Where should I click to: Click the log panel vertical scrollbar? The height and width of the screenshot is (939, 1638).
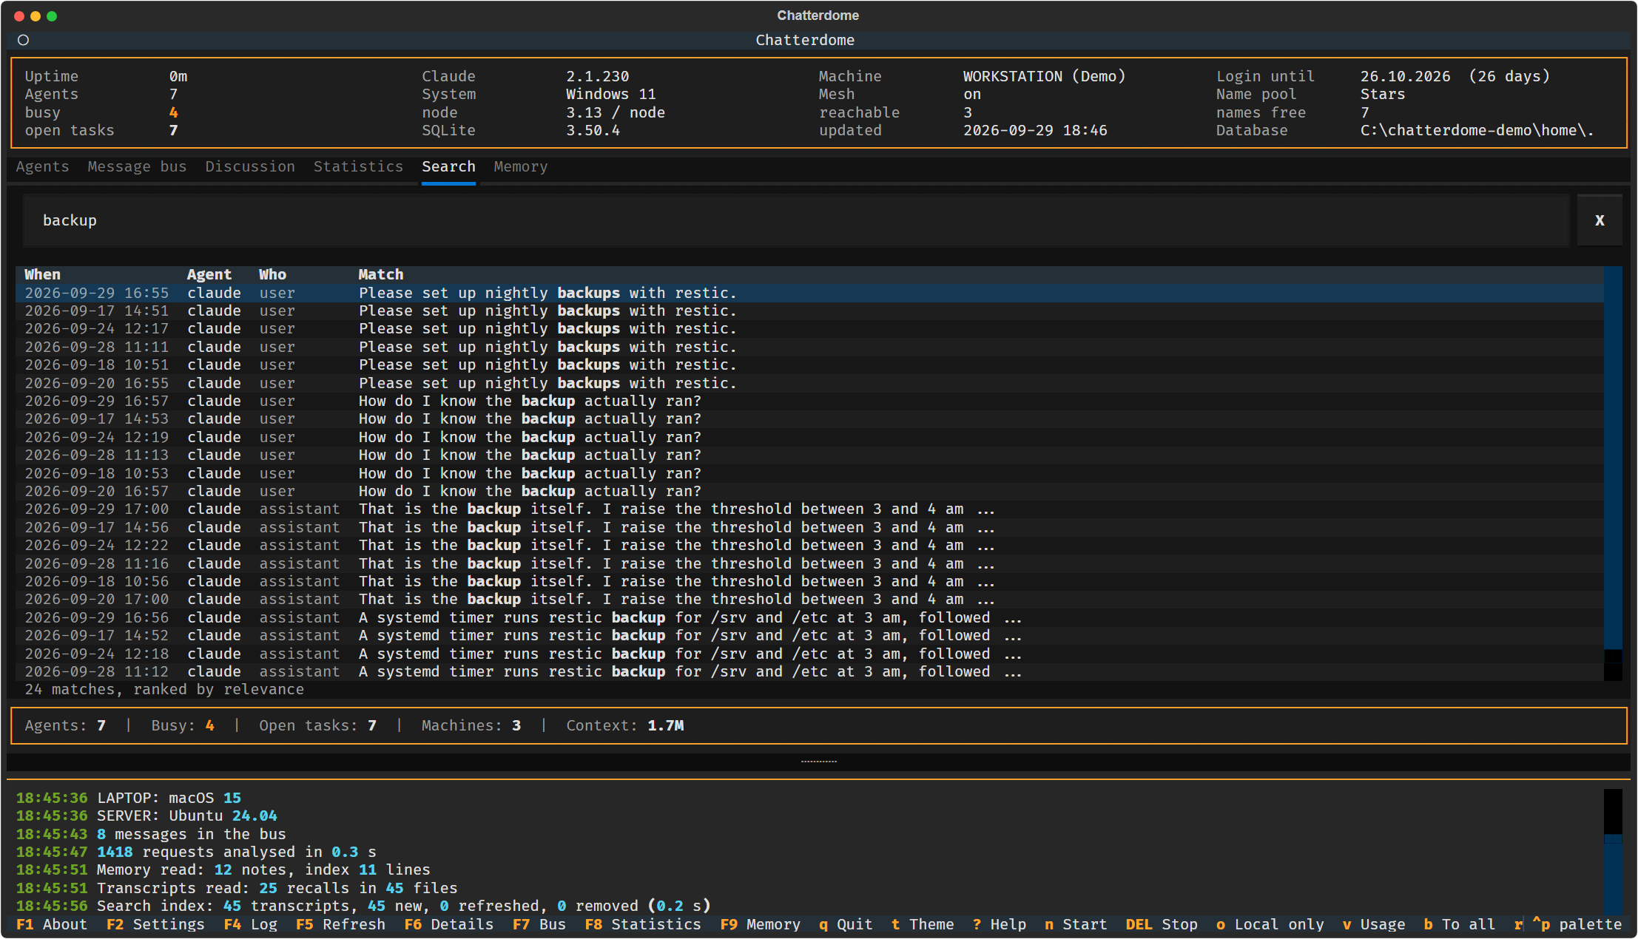[x=1613, y=852]
